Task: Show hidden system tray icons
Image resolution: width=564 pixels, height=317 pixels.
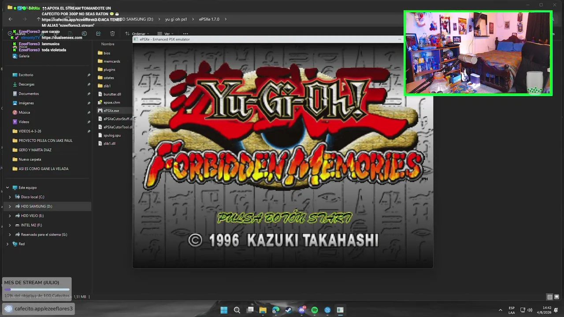Action: [x=500, y=310]
